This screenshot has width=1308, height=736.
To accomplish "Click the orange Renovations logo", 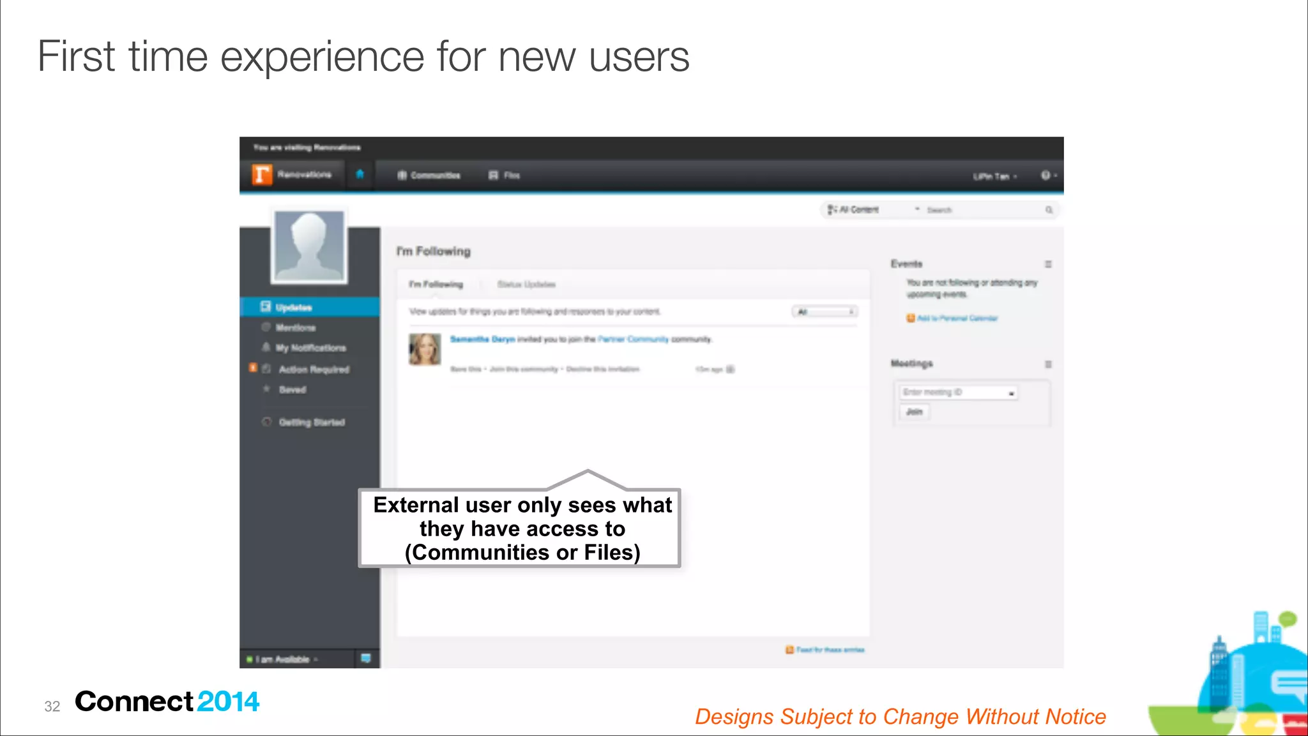I will 262,174.
